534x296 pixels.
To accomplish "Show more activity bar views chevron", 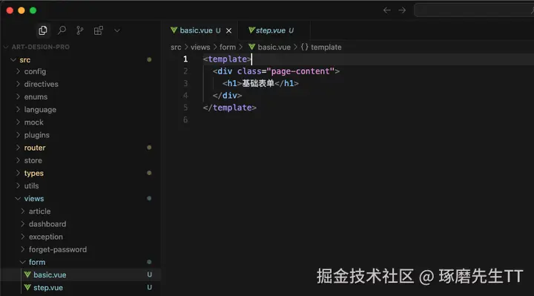I will [117, 30].
